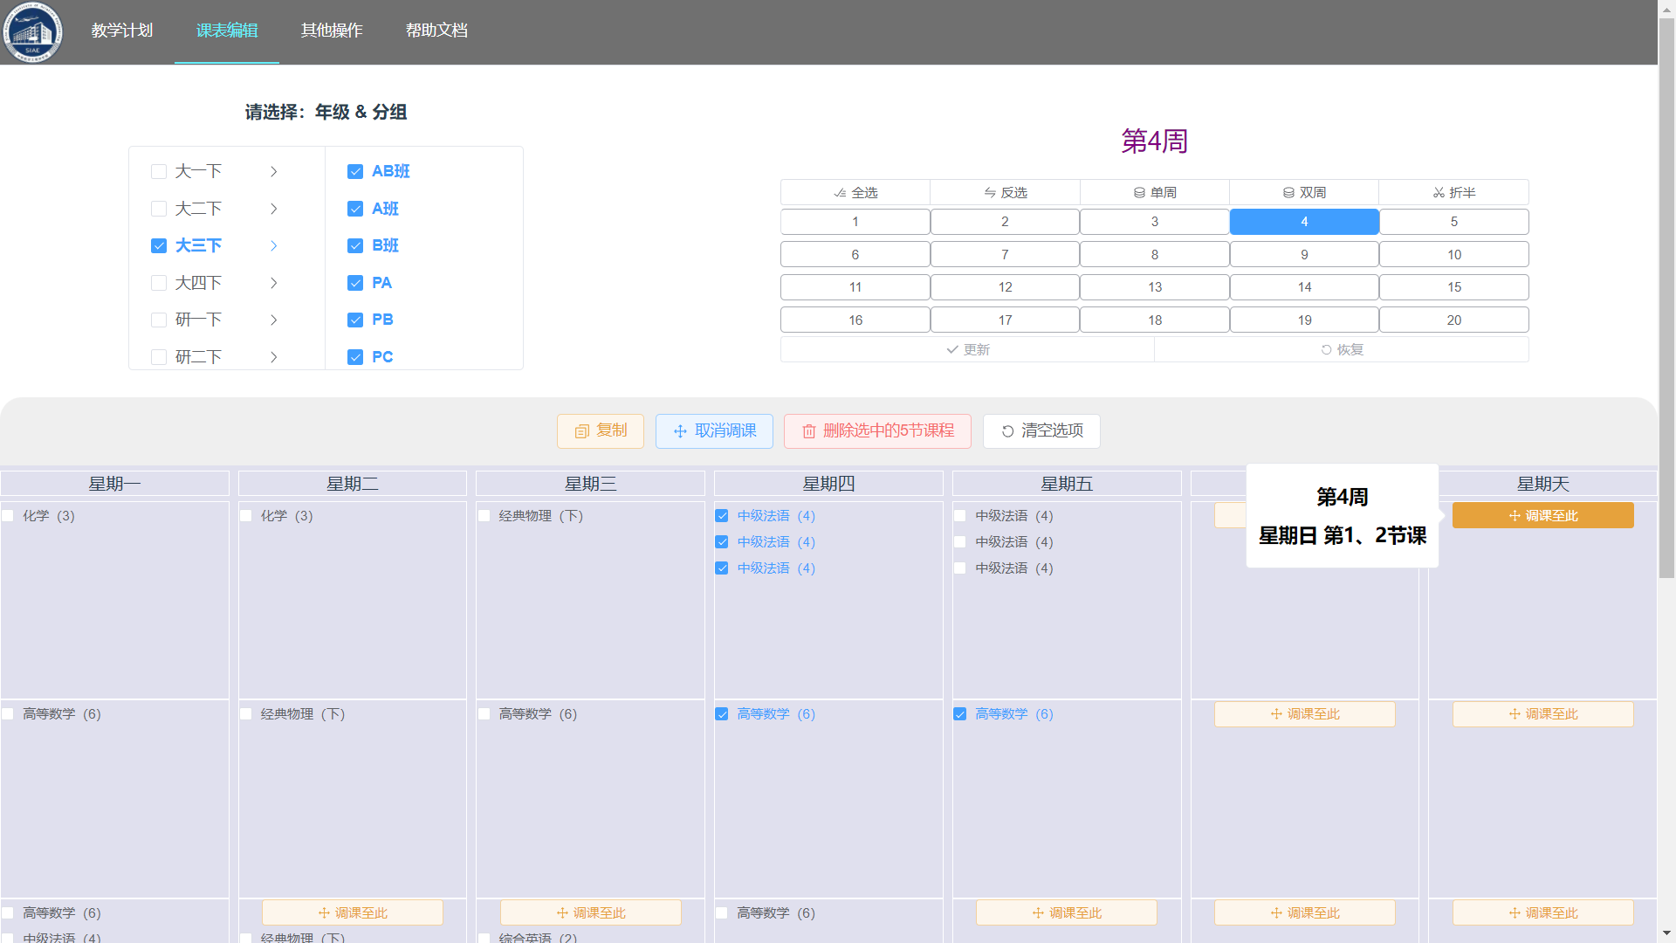Click 反选 to invert week selection
The width and height of the screenshot is (1676, 943).
tap(1005, 193)
